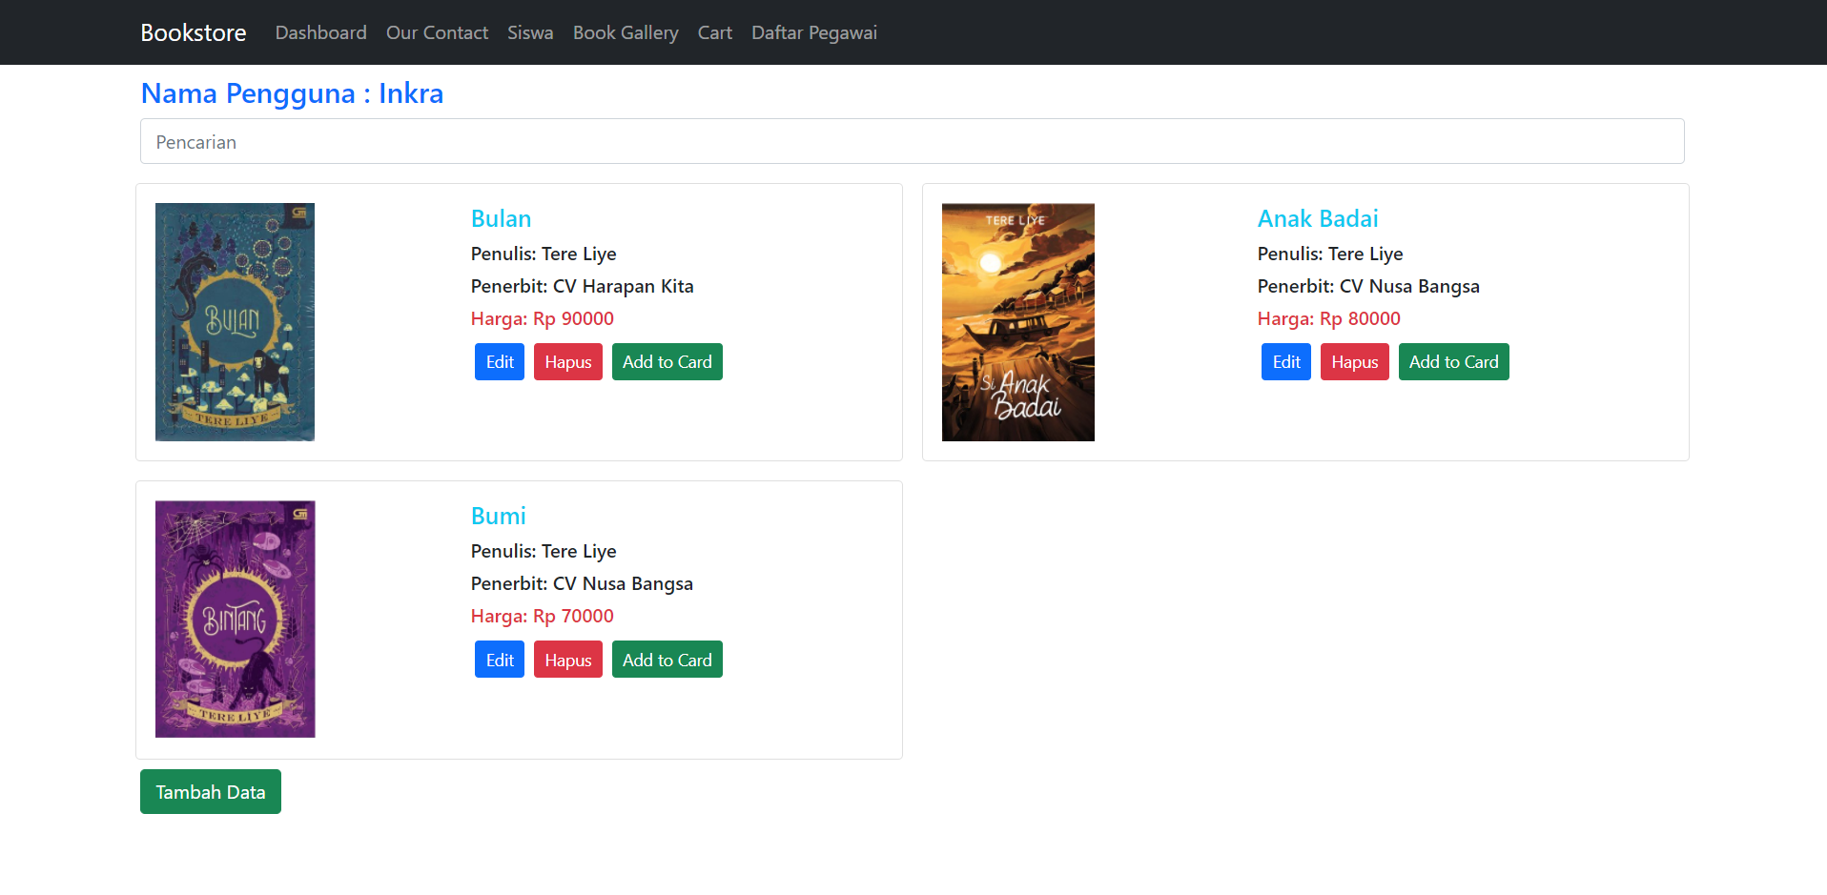This screenshot has width=1827, height=895.
Task: Edit the Bulan book entry
Action: click(x=499, y=361)
